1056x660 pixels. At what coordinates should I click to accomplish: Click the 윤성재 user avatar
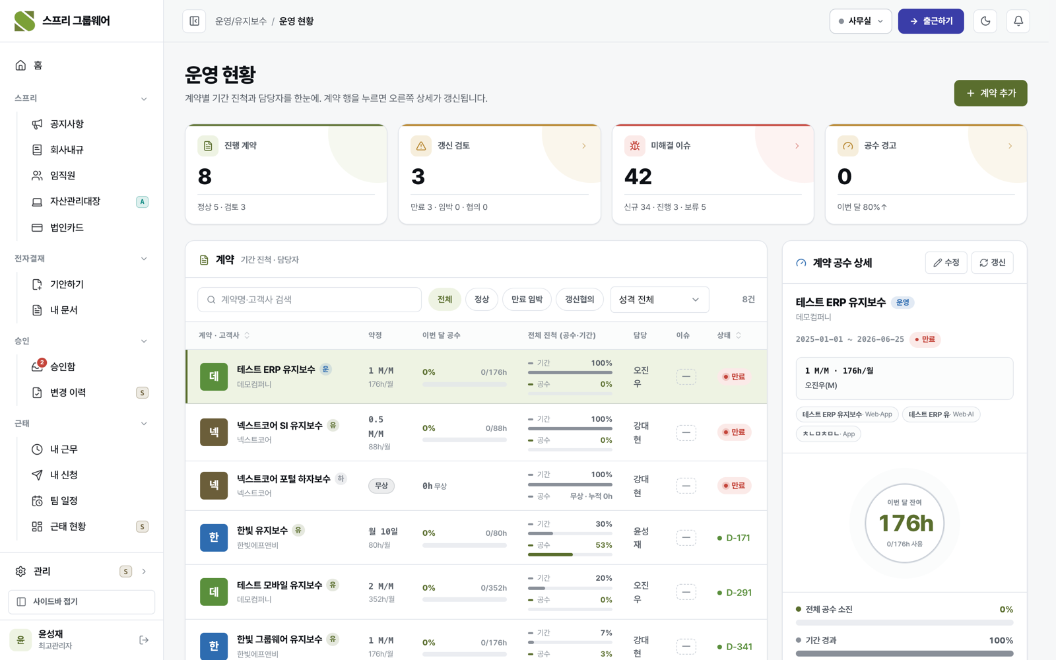20,640
